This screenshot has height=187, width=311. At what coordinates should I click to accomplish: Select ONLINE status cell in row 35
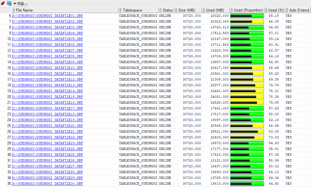pos(165,184)
